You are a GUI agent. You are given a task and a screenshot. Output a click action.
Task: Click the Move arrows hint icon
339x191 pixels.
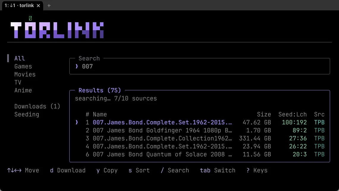[14, 170]
